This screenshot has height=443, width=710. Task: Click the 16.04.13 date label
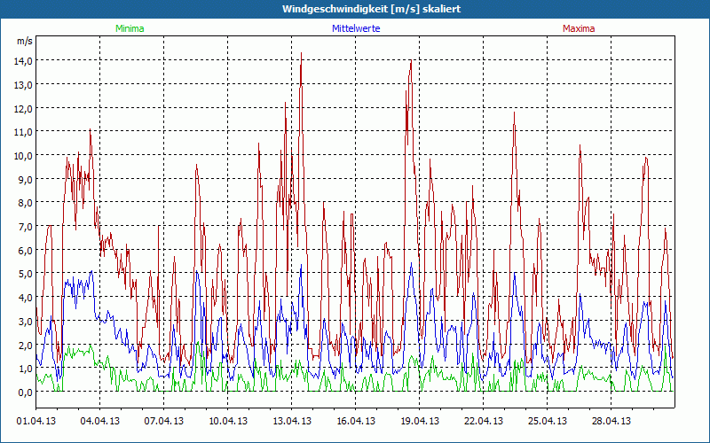[x=356, y=422]
